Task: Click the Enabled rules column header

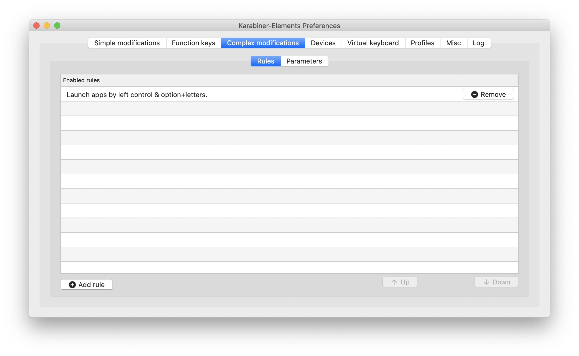Action: point(81,80)
